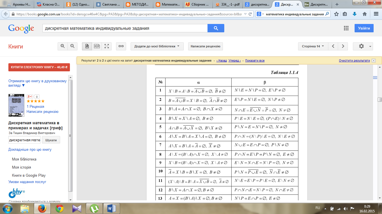Screen dimensions: 382x214
Task: Click 'Показати все' results link
Action: click(255, 60)
